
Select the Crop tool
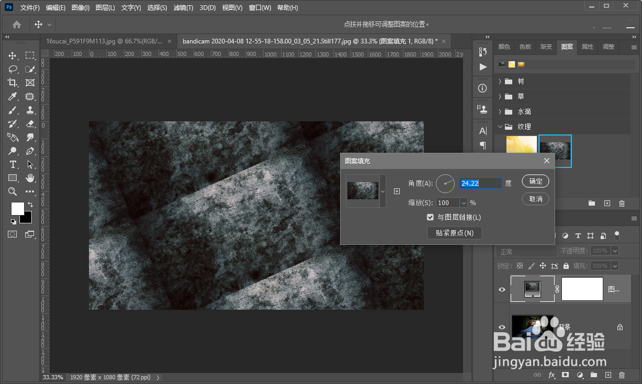click(x=13, y=83)
